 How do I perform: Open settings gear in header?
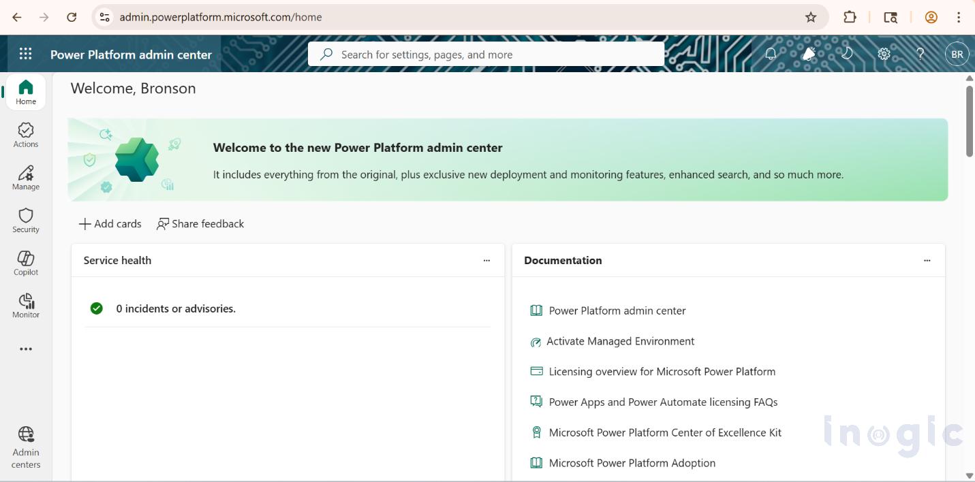coord(884,54)
